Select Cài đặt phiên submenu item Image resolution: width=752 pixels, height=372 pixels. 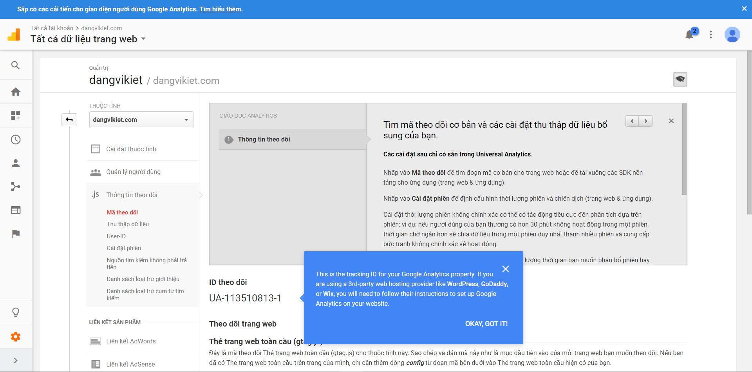click(x=124, y=248)
